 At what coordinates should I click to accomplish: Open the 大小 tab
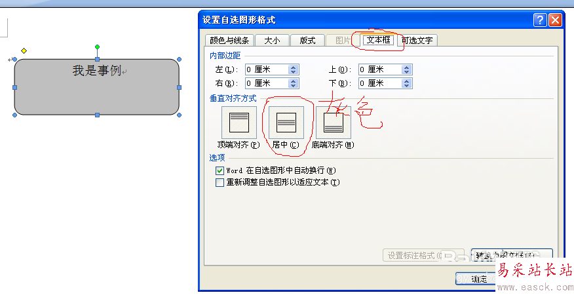272,40
